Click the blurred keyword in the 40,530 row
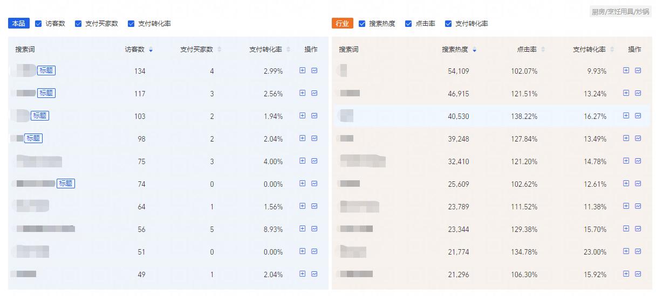656x296 pixels. (346, 116)
